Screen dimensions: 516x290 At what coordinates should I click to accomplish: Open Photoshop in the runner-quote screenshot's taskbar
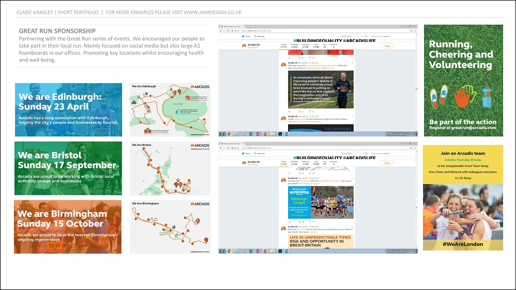(279, 134)
